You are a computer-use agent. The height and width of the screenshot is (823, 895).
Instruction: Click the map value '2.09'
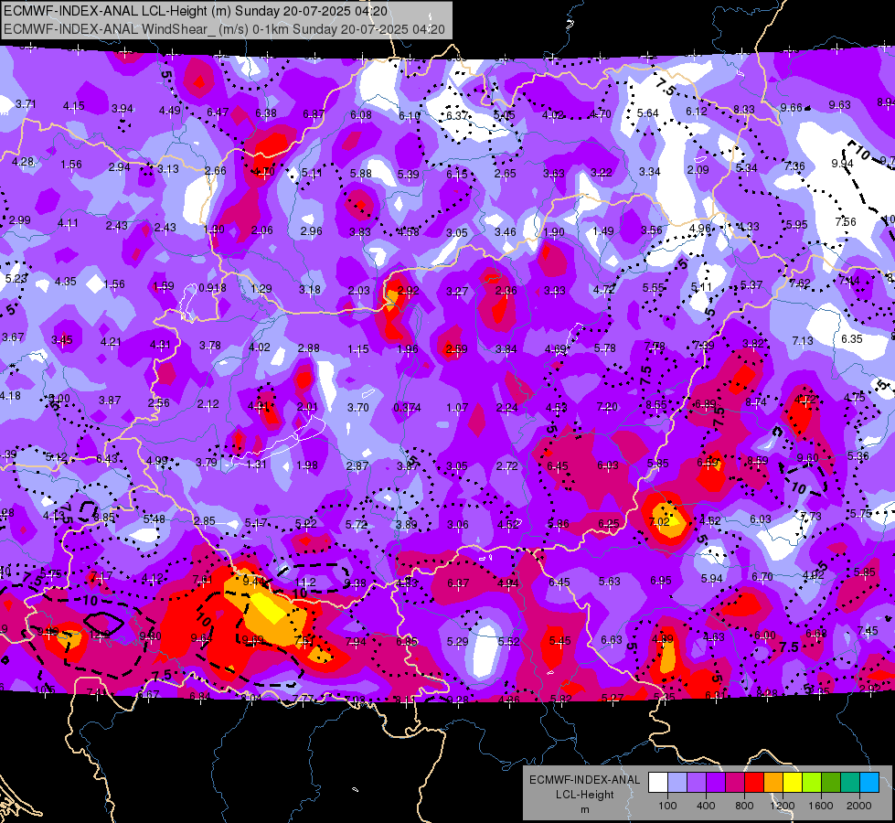[x=698, y=169]
